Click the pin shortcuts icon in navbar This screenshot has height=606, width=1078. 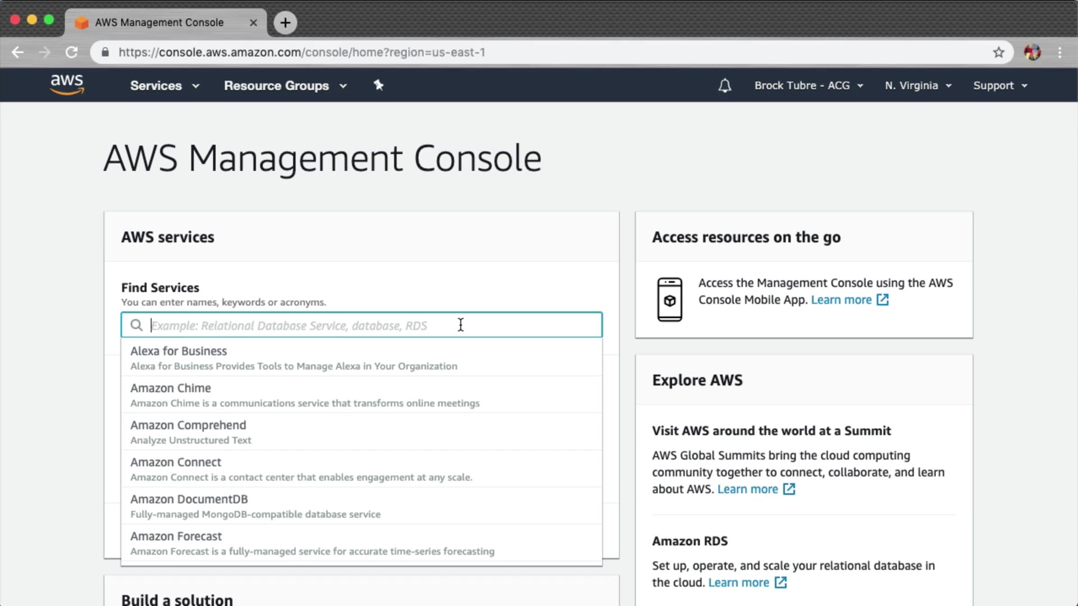378,85
